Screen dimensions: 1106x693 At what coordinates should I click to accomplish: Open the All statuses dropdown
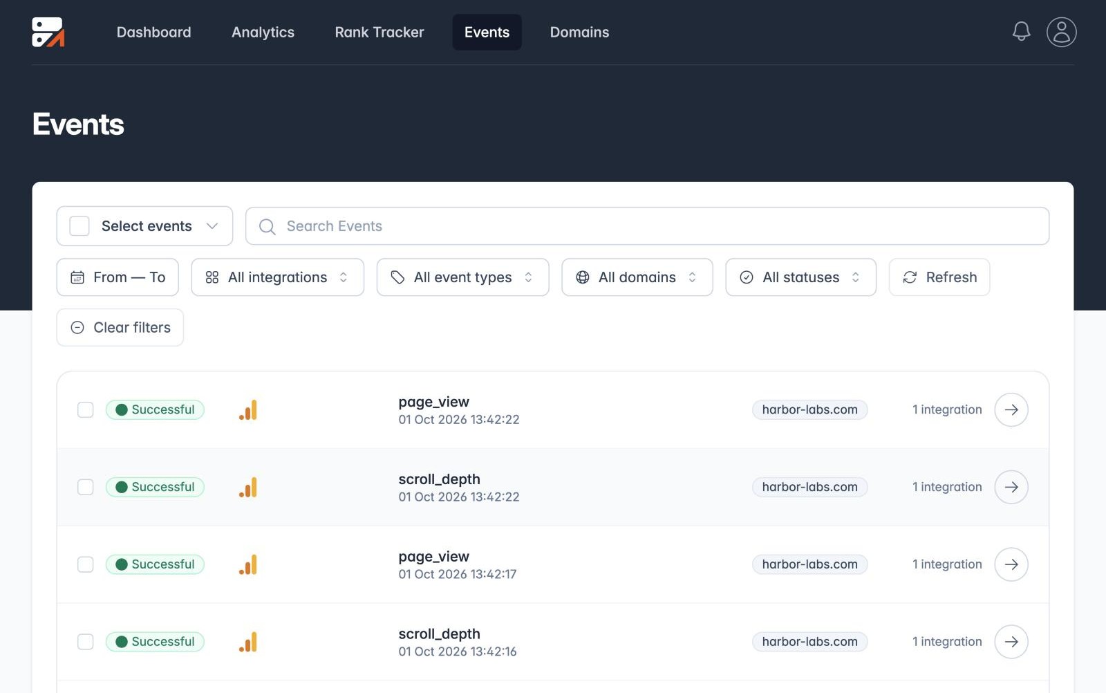(x=800, y=277)
